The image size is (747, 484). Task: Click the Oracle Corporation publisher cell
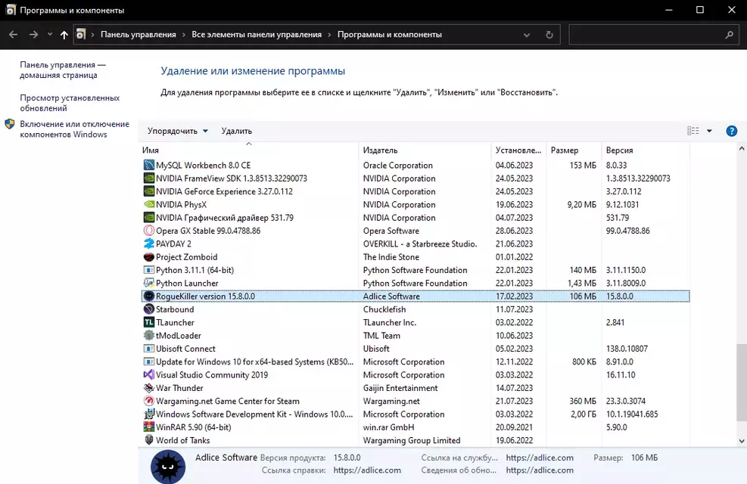point(398,165)
